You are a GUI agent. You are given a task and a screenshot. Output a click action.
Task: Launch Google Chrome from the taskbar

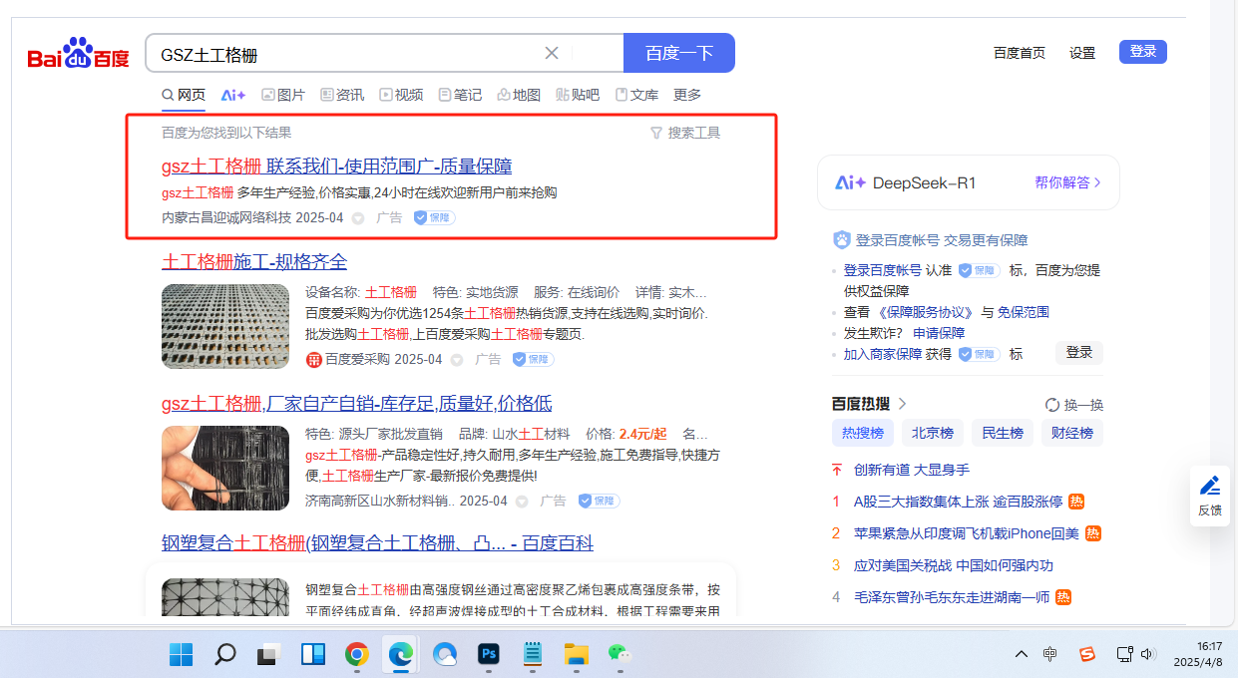(x=356, y=654)
